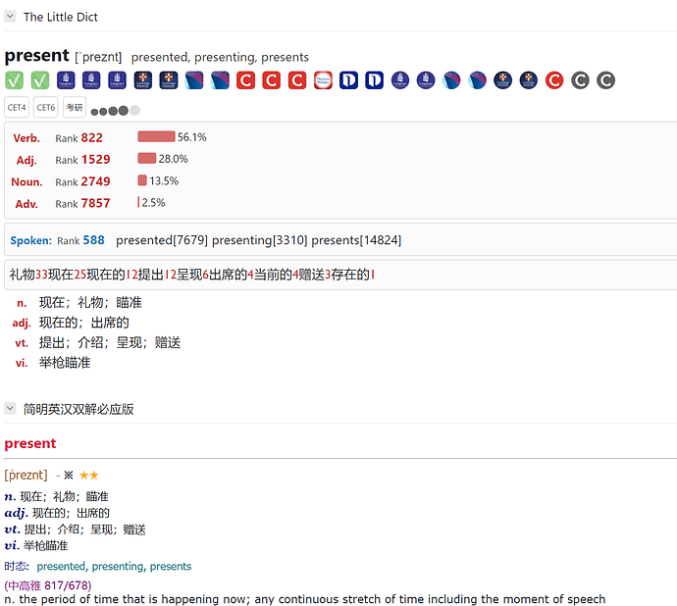Click the second green checkmark icon

tap(39, 80)
